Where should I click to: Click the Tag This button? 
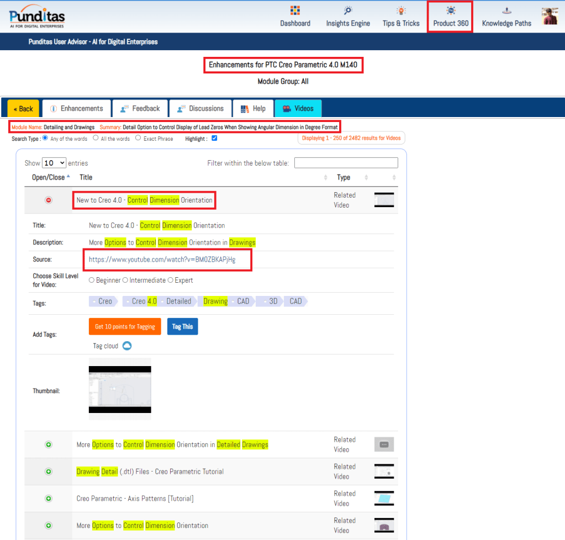(182, 327)
